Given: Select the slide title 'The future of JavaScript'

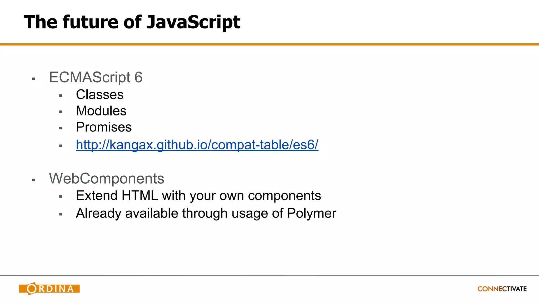Looking at the screenshot, I should click(x=132, y=22).
